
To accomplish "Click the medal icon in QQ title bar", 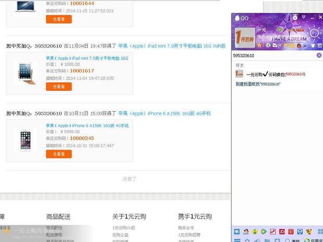I will (295, 17).
